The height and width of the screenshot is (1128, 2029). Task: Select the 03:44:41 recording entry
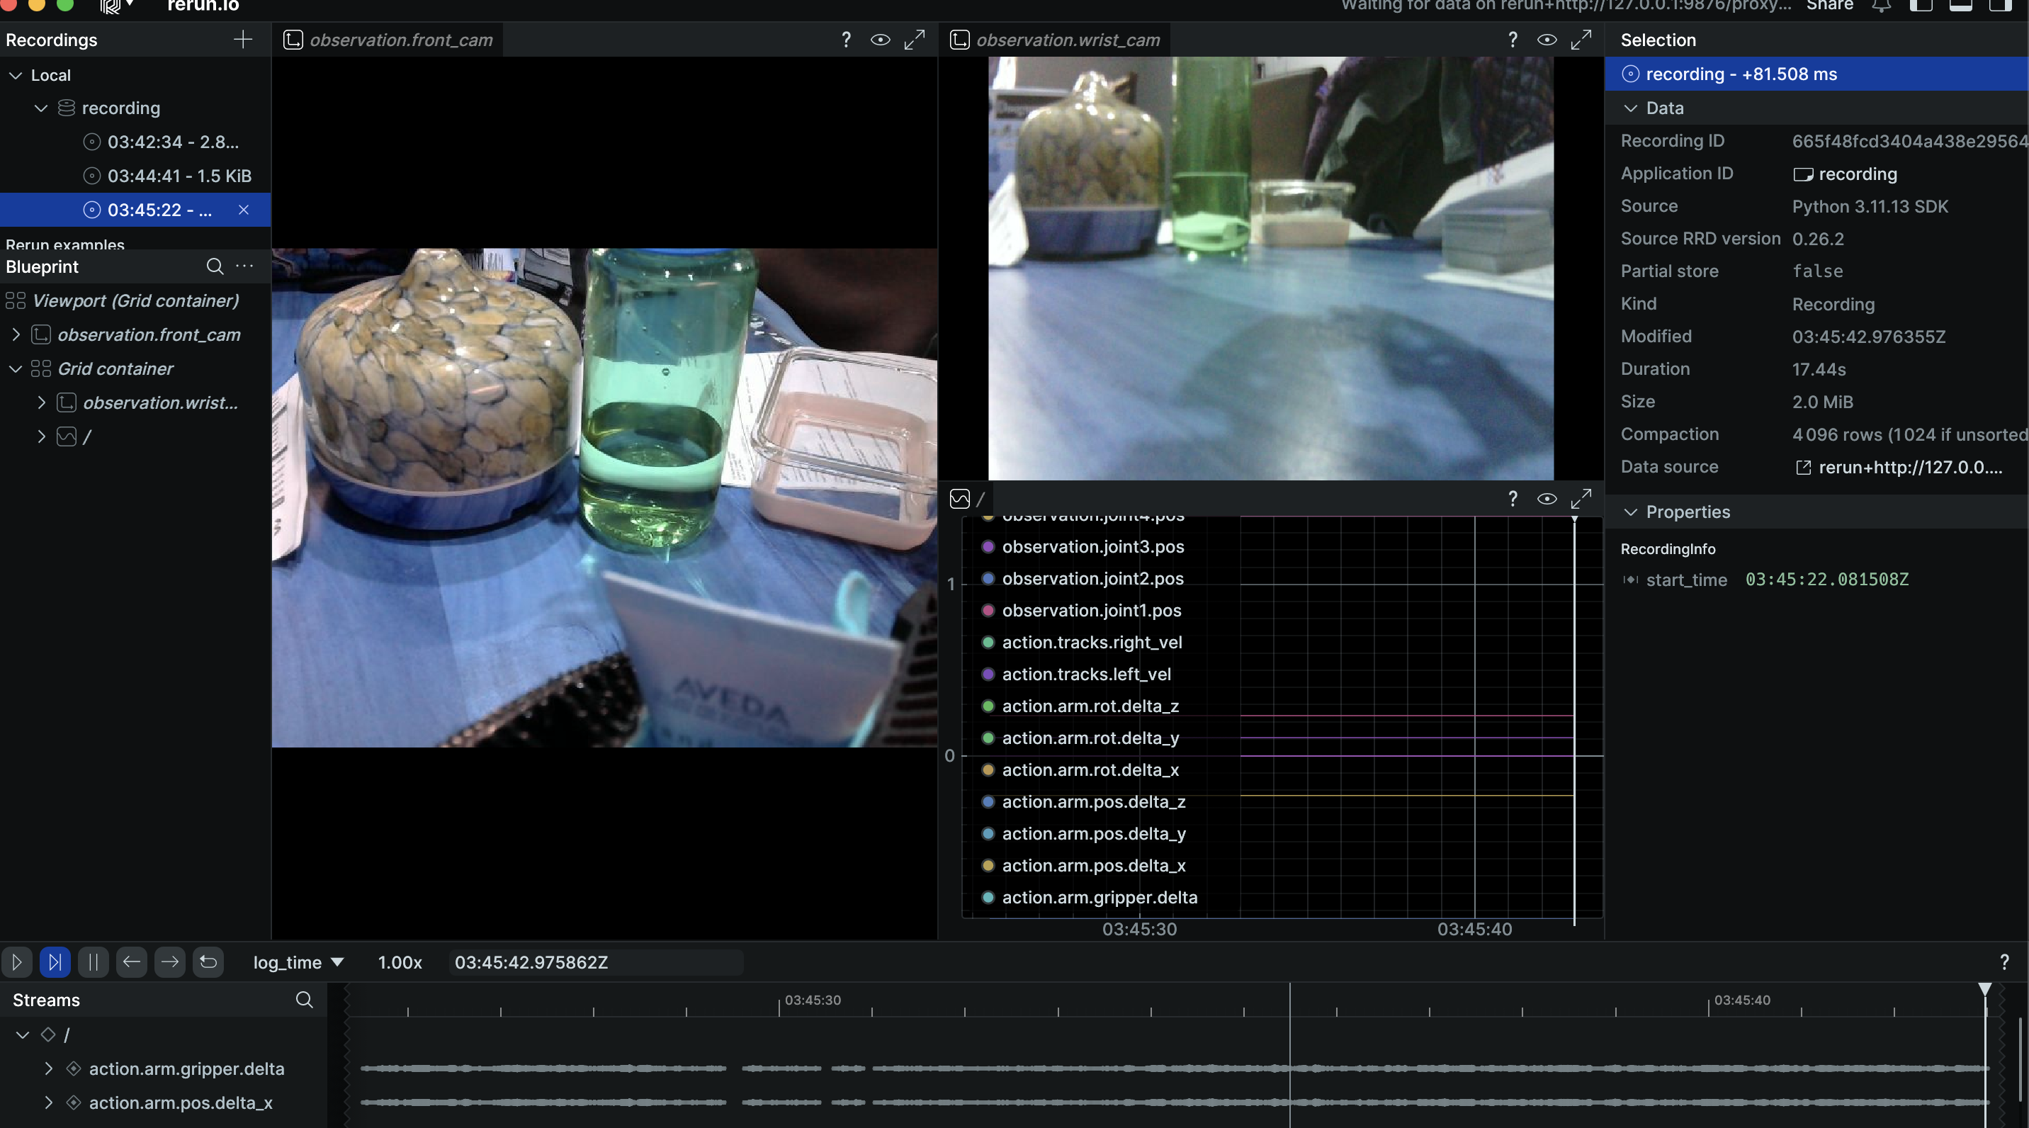click(179, 176)
